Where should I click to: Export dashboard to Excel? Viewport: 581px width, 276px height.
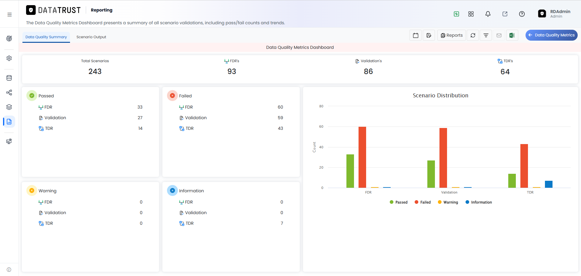512,35
